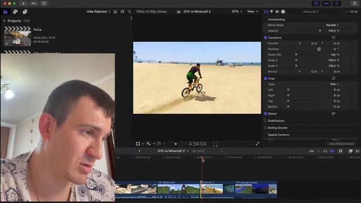Click the Save Effects Preset button
The height and width of the screenshot is (203, 361).
(x=341, y=144)
